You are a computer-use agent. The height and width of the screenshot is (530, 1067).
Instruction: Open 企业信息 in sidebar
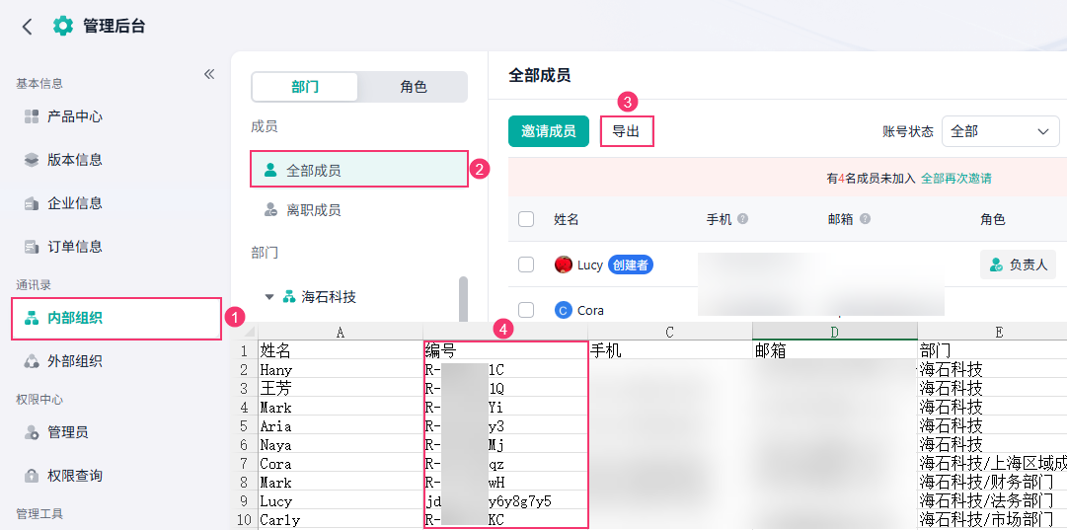click(74, 203)
